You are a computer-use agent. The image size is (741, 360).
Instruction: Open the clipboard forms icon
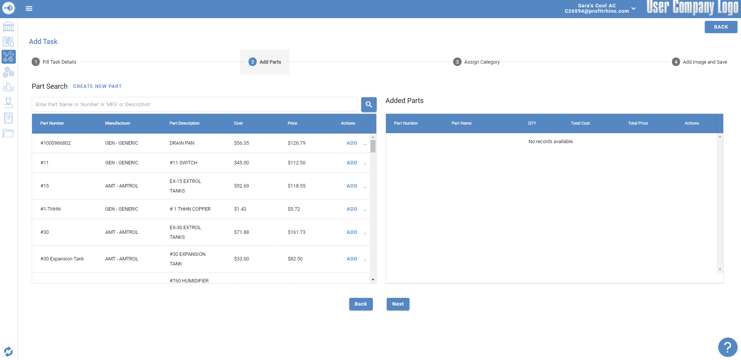(x=8, y=118)
